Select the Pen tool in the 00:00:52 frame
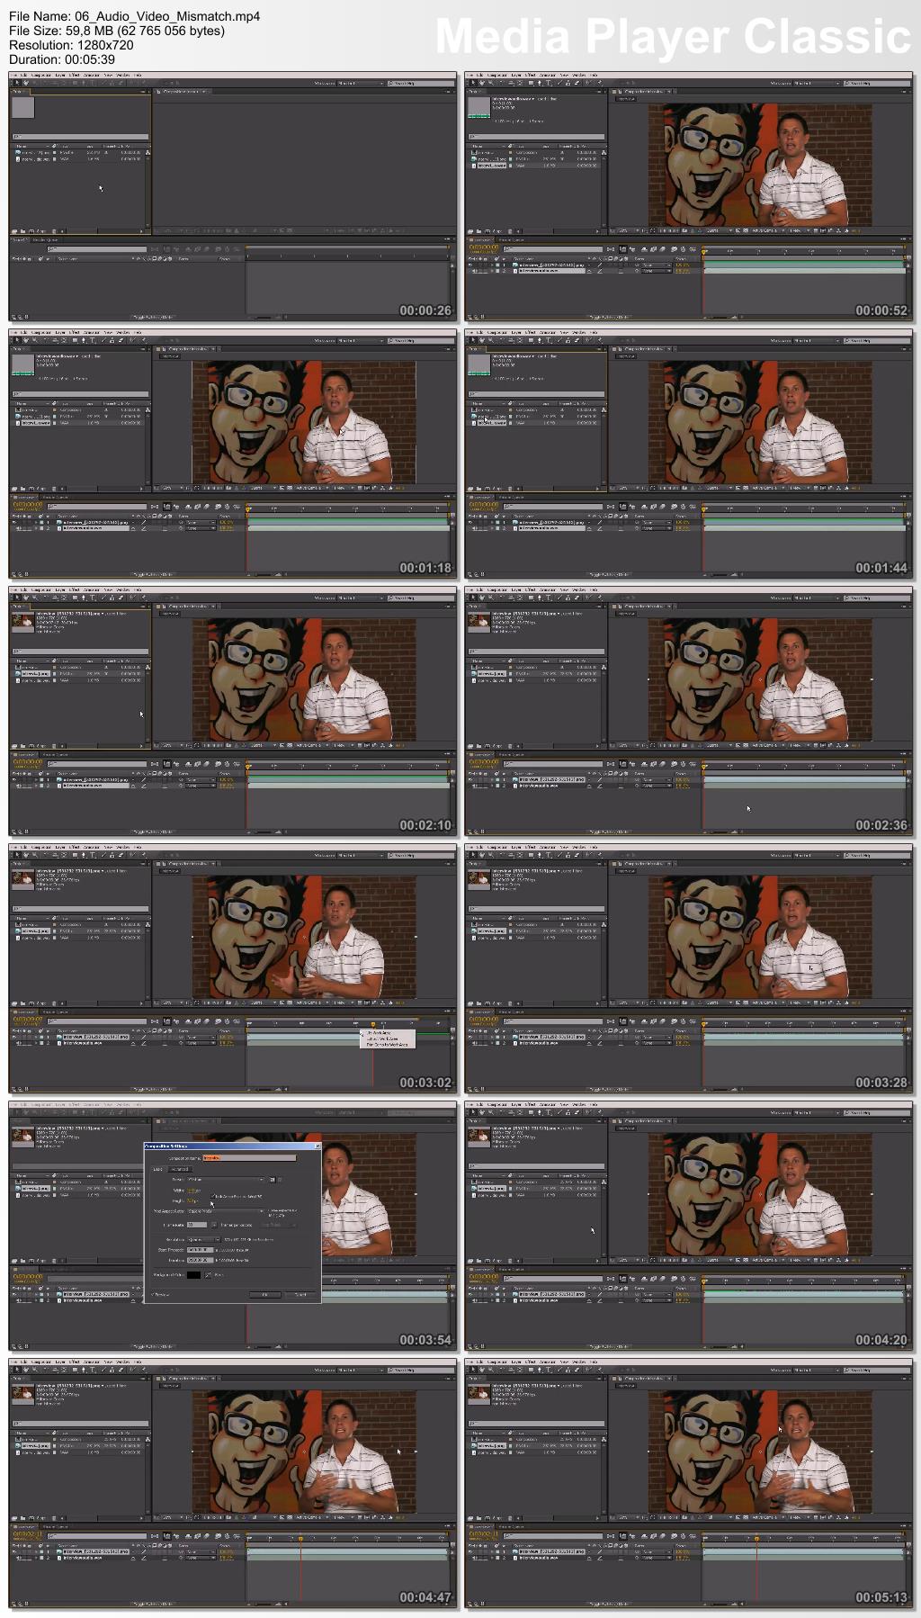This screenshot has height=1618, width=921. (540, 83)
